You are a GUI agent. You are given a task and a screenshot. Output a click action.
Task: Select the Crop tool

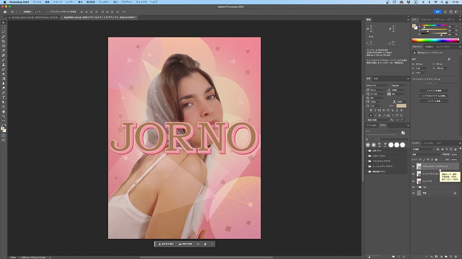coord(3,41)
